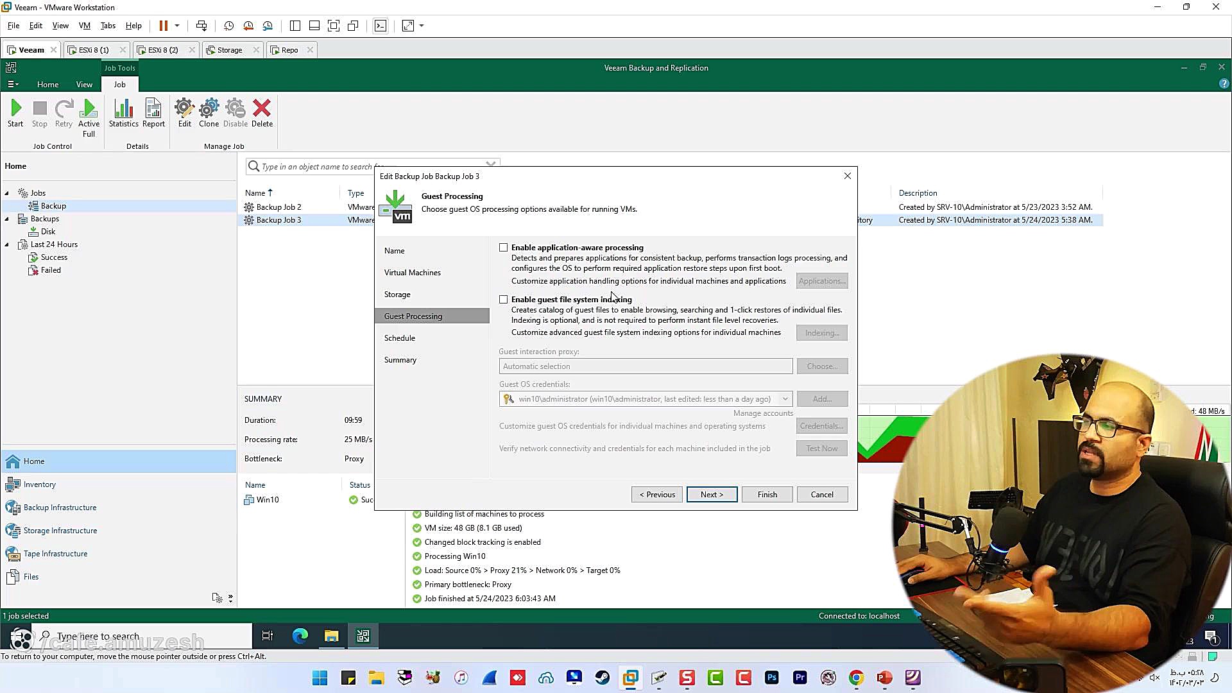Open File Explorer in guest taskbar
The image size is (1232, 693).
(331, 636)
